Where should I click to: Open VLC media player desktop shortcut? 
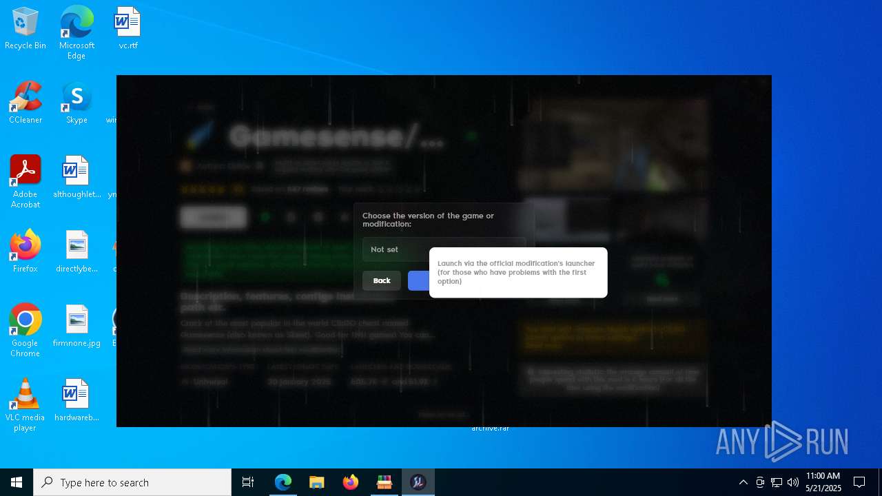25,405
